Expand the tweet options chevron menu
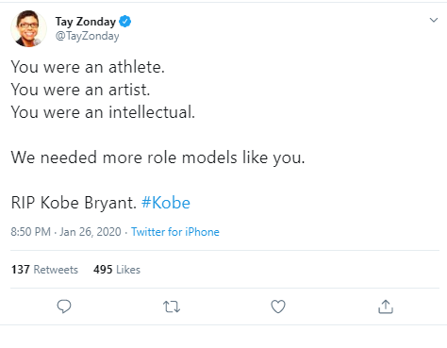 434,20
